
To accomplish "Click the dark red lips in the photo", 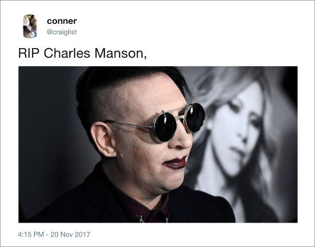I will tap(175, 163).
